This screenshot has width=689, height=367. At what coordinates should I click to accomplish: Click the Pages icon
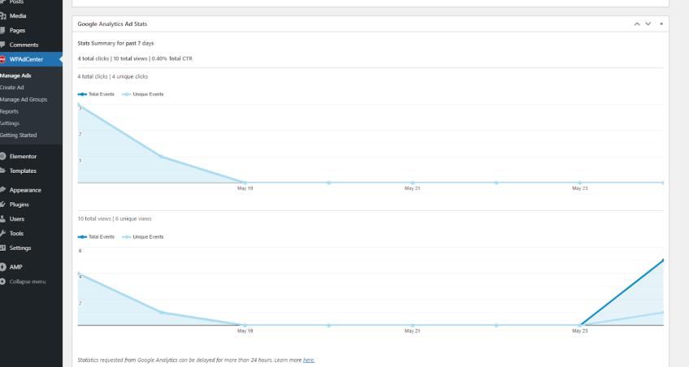2,30
